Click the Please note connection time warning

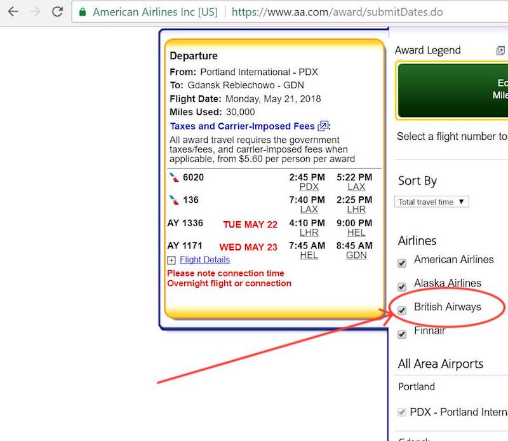pos(225,273)
